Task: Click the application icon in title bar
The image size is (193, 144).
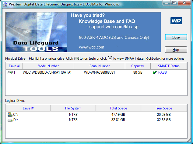Action: click(x=5, y=4)
